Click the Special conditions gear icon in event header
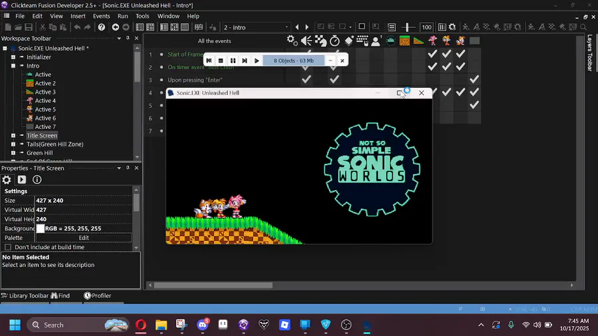Screen dimensions: 598x336 click(x=292, y=41)
